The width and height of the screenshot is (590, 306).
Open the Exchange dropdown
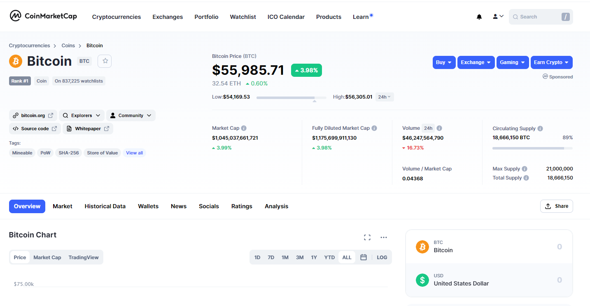tap(476, 62)
